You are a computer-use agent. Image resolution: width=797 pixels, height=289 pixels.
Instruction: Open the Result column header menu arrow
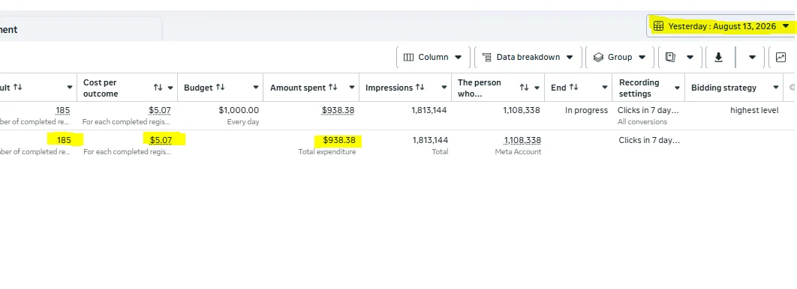[70, 88]
